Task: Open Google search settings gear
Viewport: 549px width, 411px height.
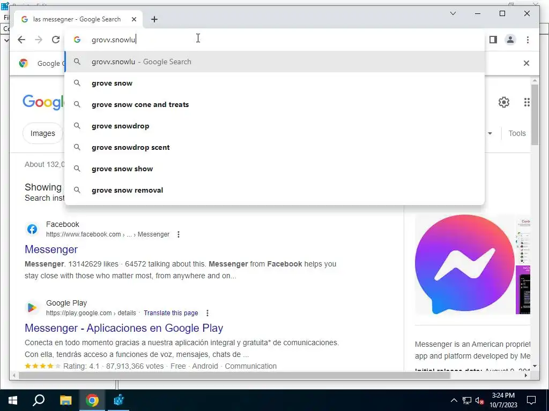Action: coord(503,102)
